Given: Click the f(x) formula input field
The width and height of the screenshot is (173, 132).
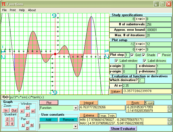Looking at the screenshot, I should point(89,97).
